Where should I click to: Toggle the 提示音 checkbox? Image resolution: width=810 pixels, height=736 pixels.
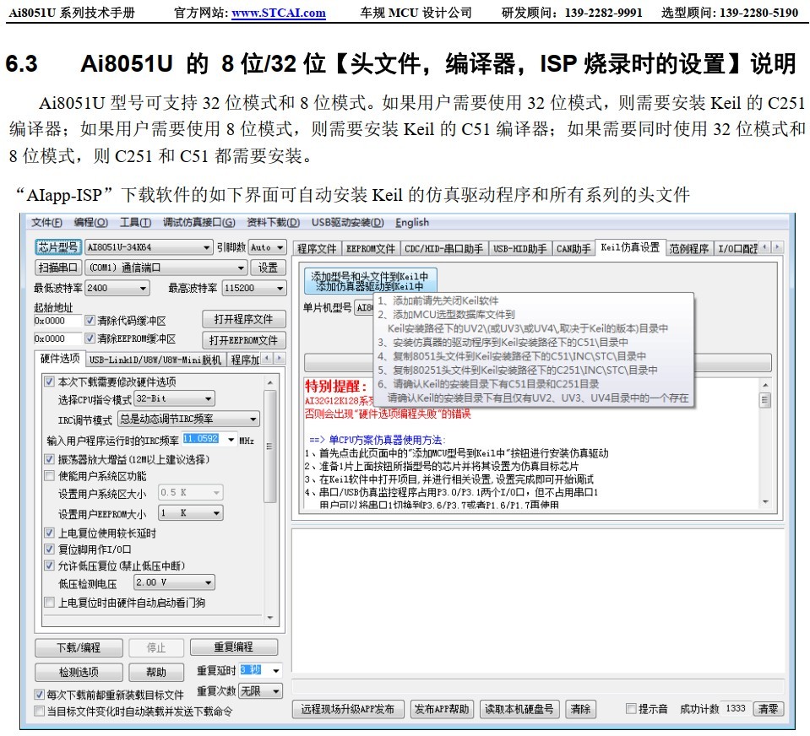click(x=630, y=709)
